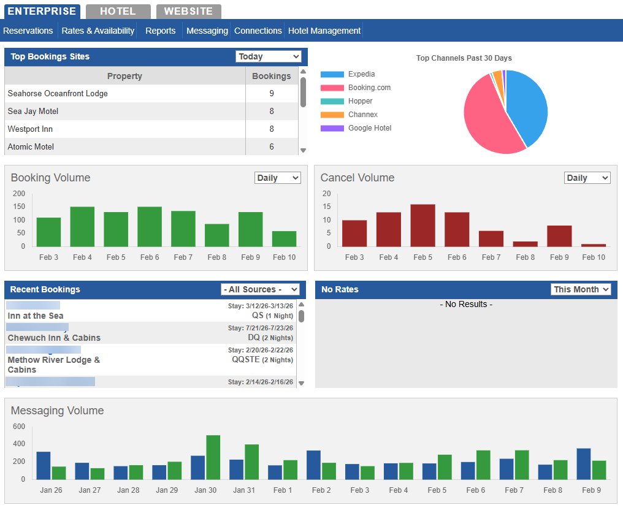Expand the All Sources filter dropdown
Screen dimensions: 623x513
(x=260, y=289)
